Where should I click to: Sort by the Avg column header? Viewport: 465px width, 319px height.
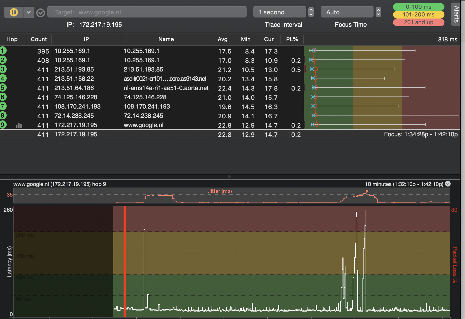(x=222, y=39)
